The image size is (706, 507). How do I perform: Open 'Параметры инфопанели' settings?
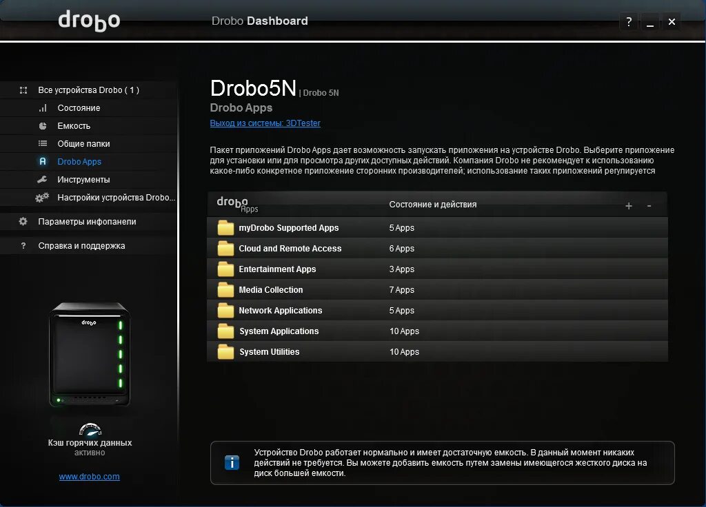pos(89,221)
